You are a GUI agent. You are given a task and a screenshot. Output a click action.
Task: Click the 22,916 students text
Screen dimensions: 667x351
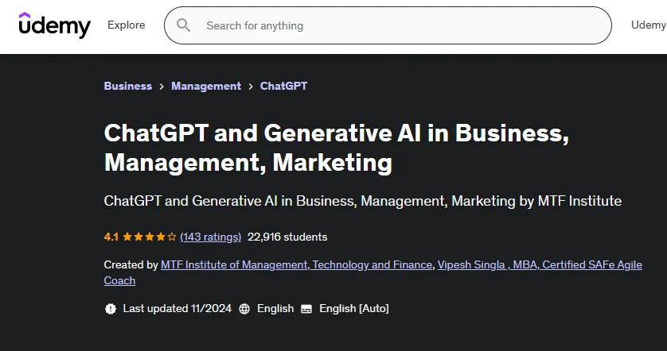click(287, 237)
